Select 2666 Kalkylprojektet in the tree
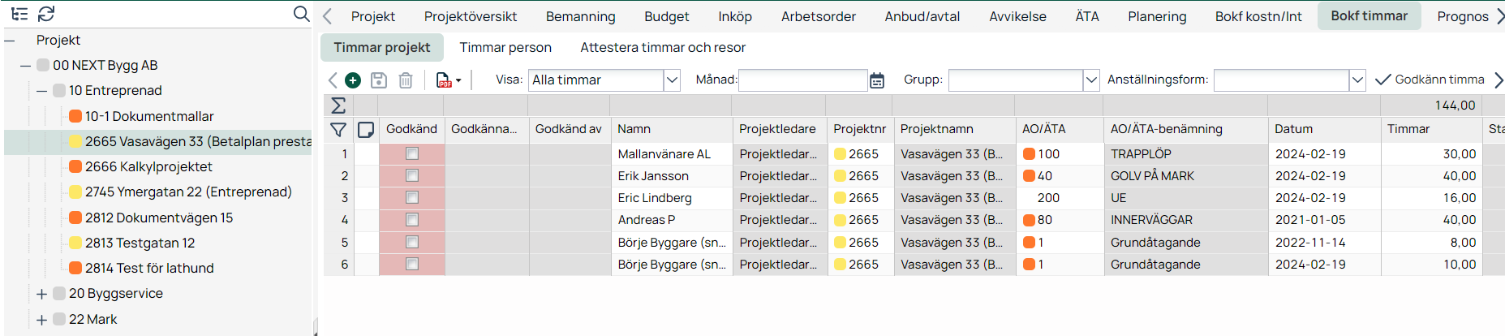The image size is (1505, 336). click(148, 166)
